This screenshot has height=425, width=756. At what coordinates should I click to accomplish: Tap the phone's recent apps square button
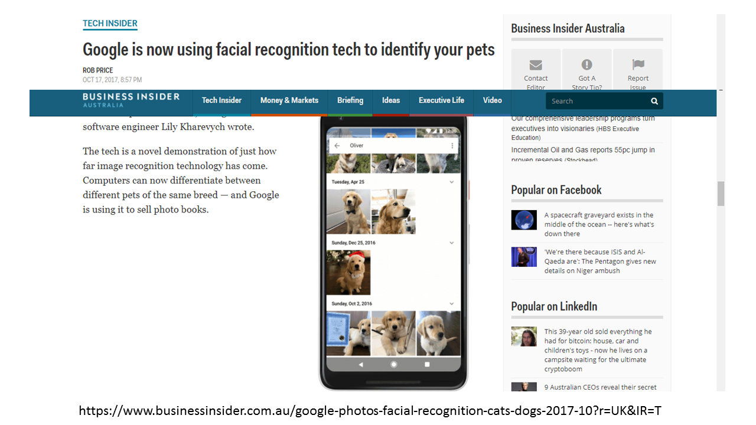(427, 365)
